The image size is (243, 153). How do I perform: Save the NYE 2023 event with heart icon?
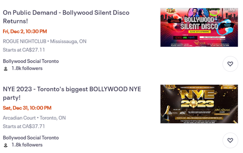(230, 140)
